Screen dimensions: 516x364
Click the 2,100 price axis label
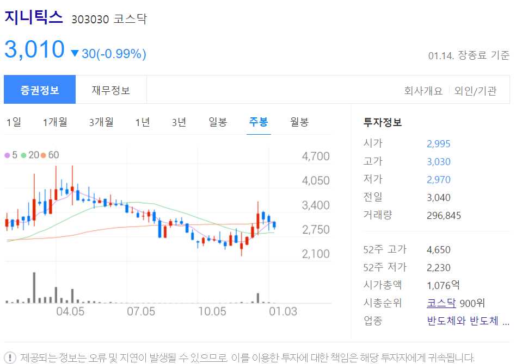click(316, 254)
